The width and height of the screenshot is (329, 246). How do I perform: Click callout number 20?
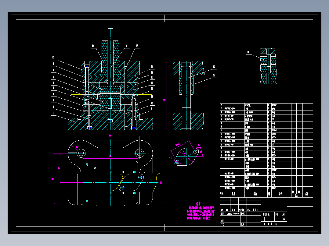[x=152, y=103]
